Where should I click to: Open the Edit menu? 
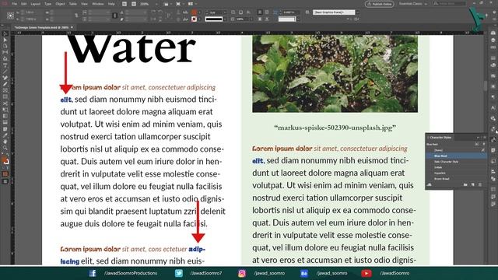(x=24, y=4)
